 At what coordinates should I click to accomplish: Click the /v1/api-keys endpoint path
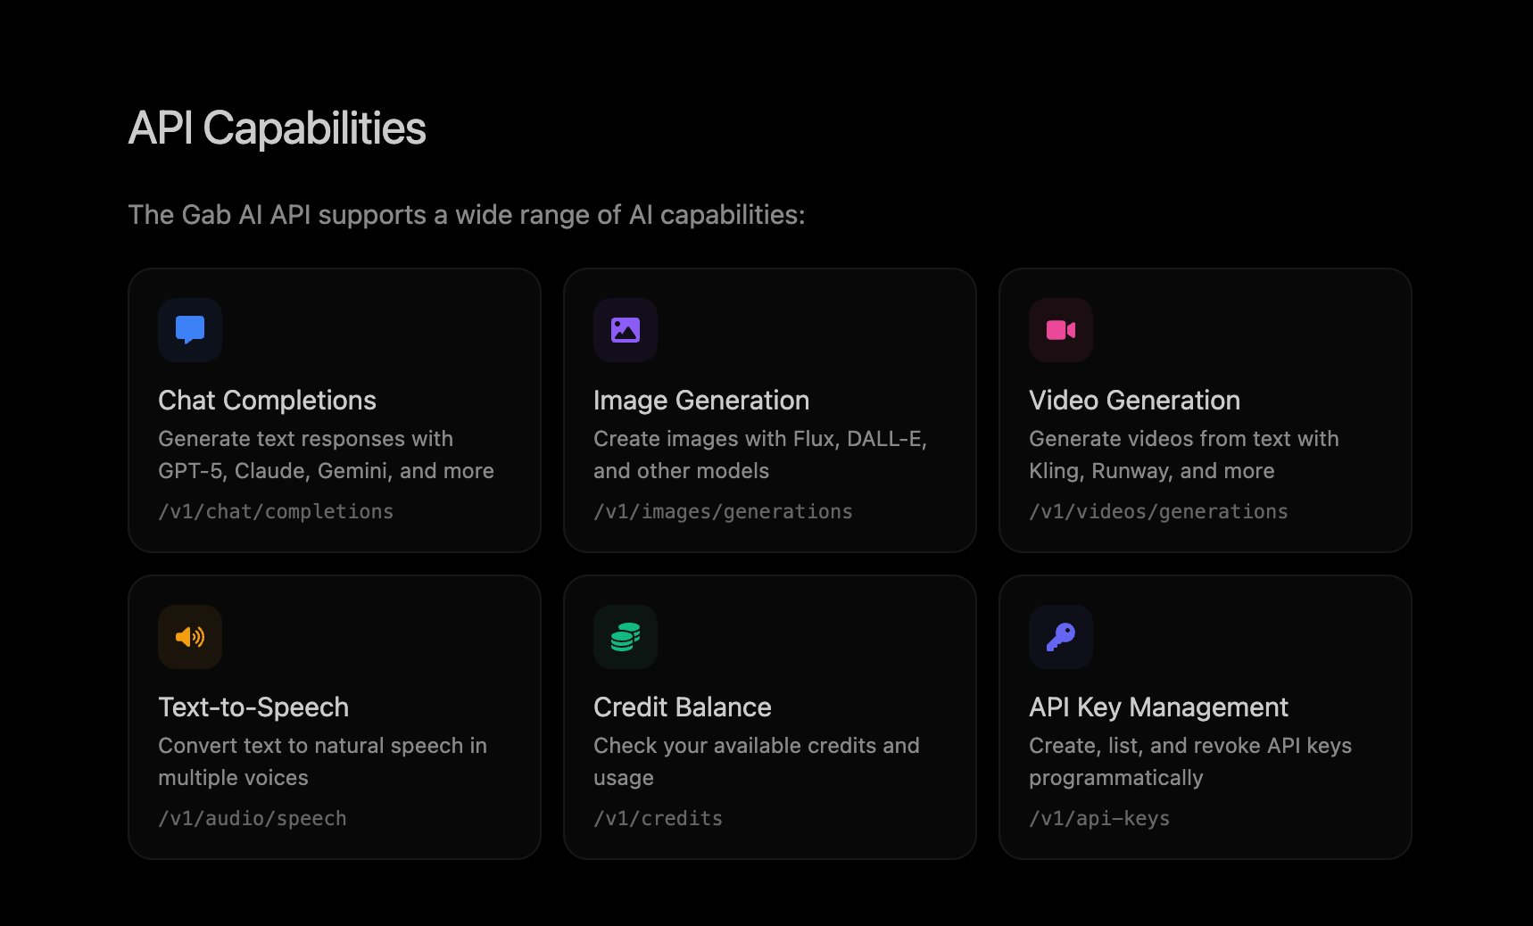click(x=1099, y=819)
